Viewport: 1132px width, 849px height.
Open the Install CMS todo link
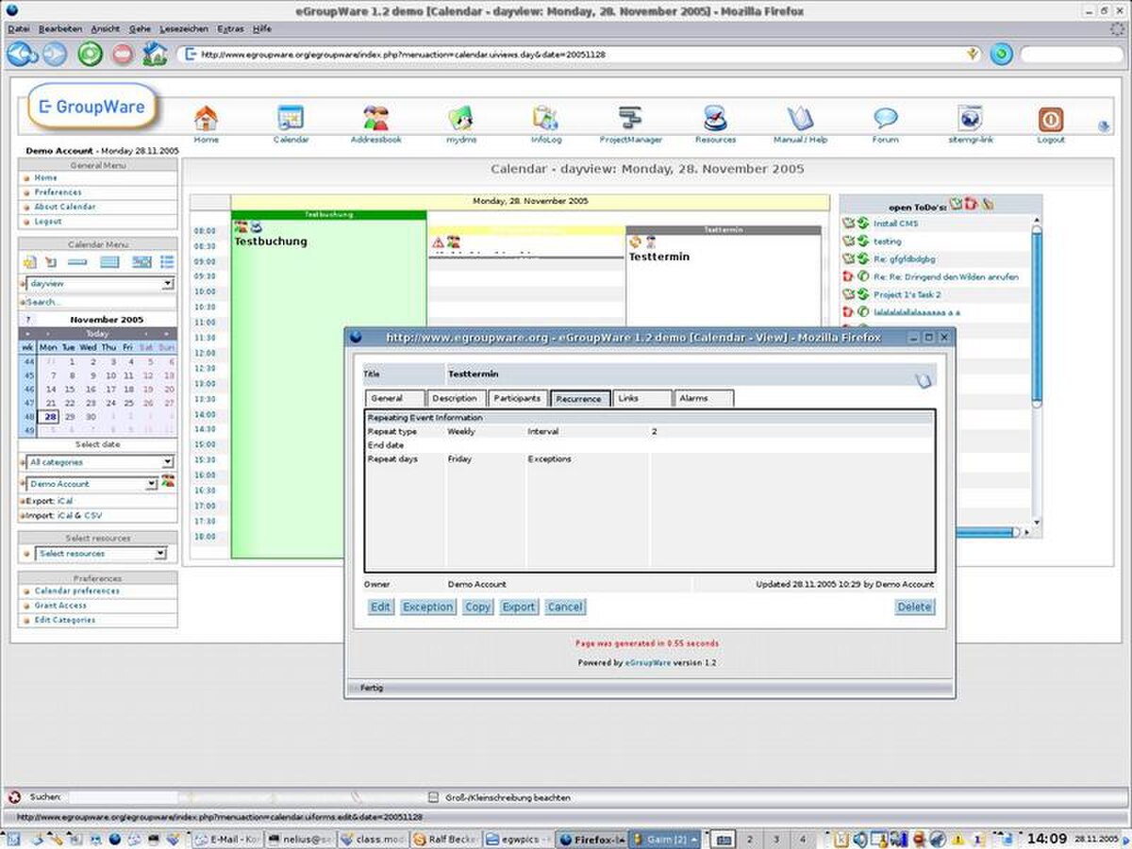(895, 224)
